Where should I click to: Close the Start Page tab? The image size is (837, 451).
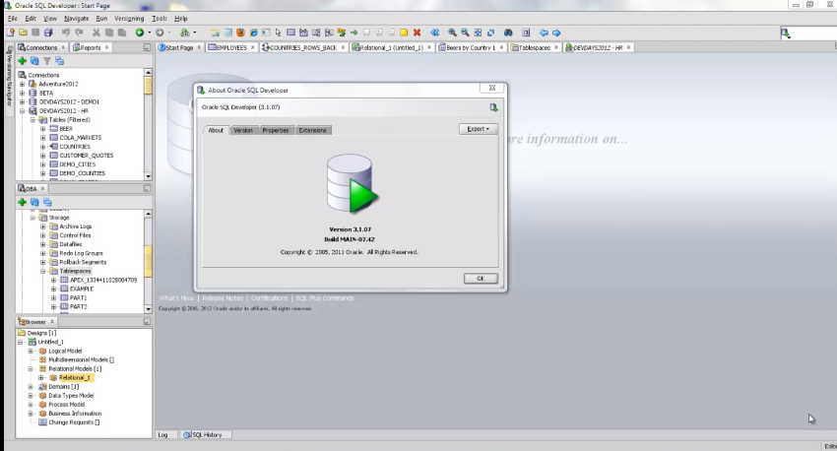pyautogui.click(x=199, y=47)
